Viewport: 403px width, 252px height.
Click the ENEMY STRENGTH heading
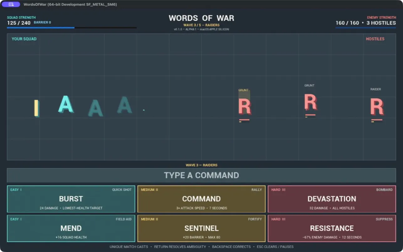382,18
